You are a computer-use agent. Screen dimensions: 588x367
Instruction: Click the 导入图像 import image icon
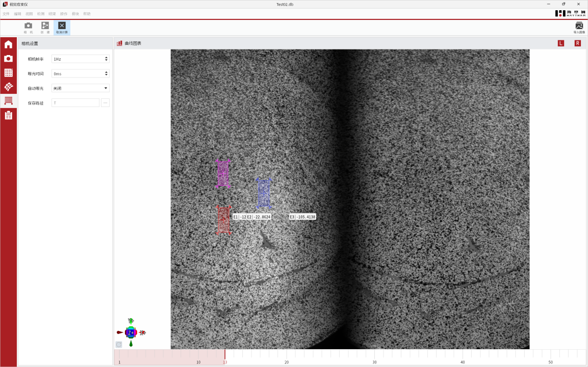coord(579,28)
